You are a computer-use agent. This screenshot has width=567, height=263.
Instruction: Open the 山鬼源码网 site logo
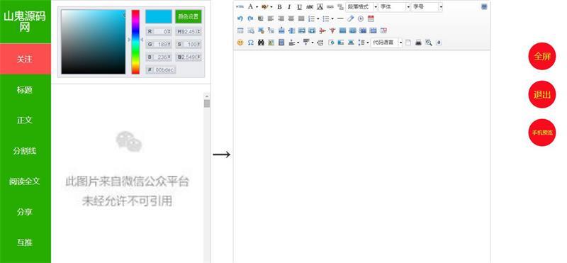pos(25,22)
